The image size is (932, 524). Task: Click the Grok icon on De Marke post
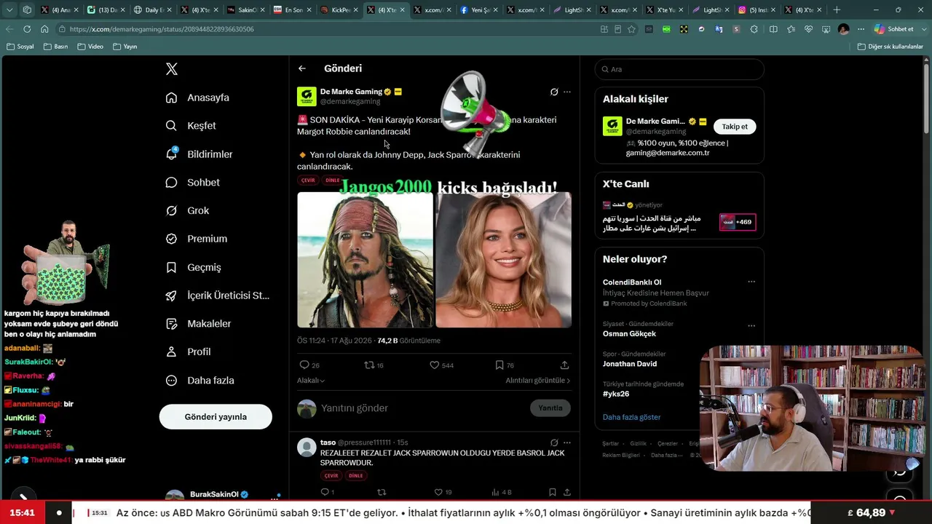pyautogui.click(x=554, y=92)
